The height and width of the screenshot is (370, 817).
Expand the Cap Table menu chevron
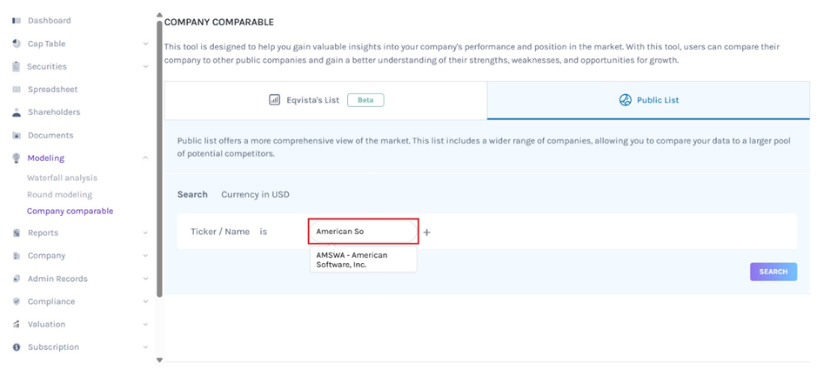(x=145, y=44)
